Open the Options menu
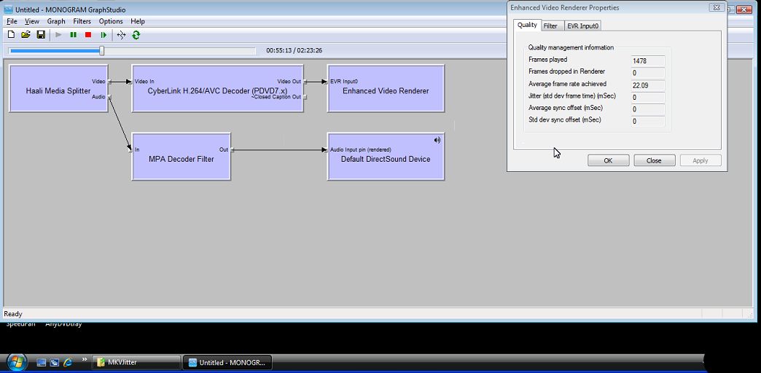 pos(111,21)
